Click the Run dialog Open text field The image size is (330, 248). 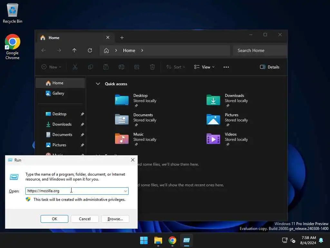coord(77,191)
